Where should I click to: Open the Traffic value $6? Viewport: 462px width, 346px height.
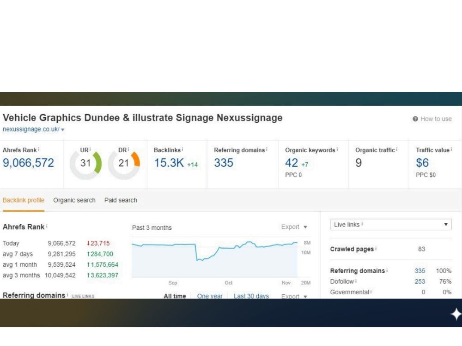(422, 163)
